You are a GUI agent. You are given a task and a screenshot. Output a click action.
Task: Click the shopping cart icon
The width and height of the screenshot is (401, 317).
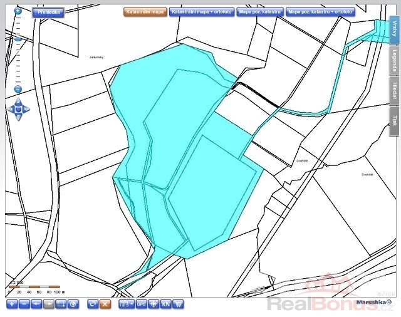click(x=178, y=304)
